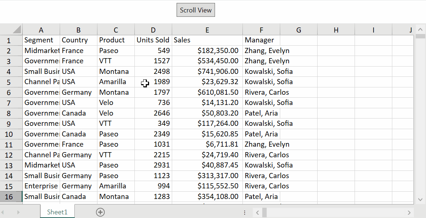Select cell with $14,131.20
Screen dimensions: 426x218
coord(207,103)
